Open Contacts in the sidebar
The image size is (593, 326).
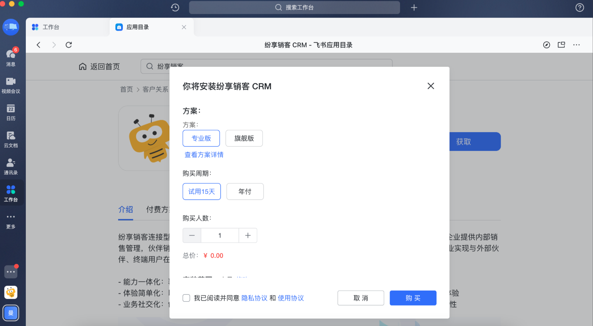[x=11, y=166]
